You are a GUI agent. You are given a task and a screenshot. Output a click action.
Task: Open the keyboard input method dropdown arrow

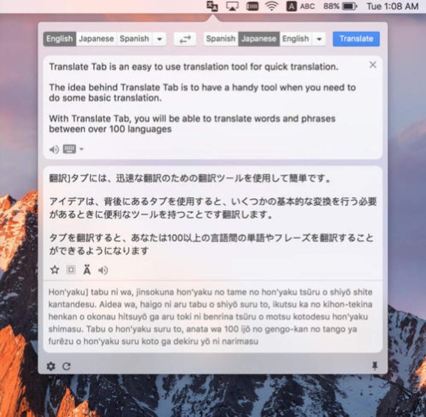tap(81, 149)
